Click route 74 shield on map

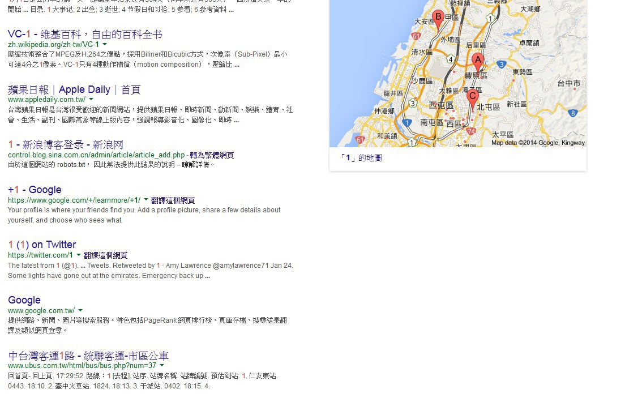tap(471, 131)
